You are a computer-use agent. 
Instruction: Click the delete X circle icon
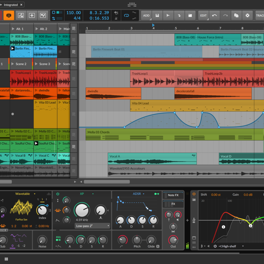coord(247,15)
